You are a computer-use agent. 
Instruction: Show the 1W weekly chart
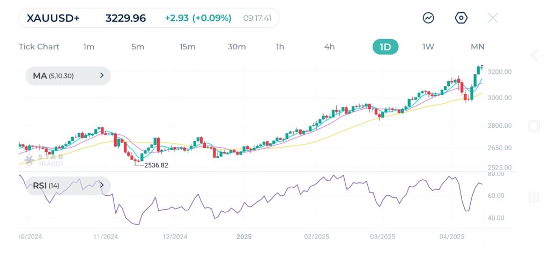tap(428, 47)
